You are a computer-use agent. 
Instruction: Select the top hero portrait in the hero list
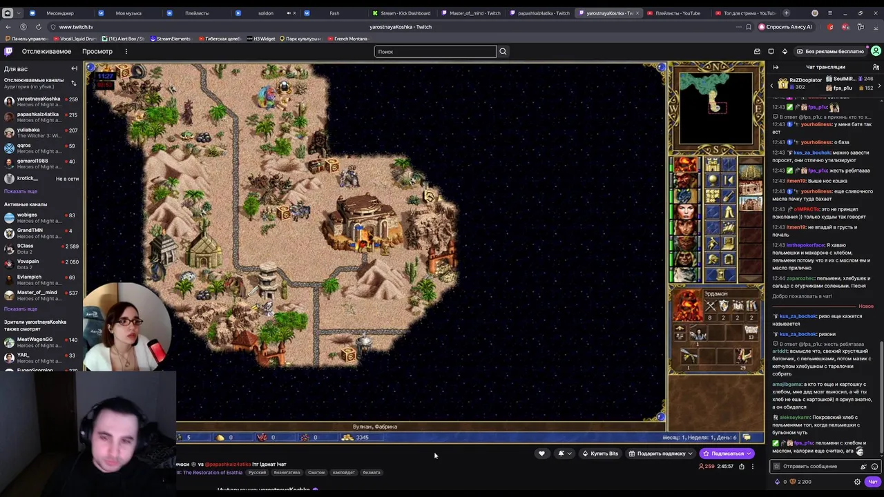[685, 166]
